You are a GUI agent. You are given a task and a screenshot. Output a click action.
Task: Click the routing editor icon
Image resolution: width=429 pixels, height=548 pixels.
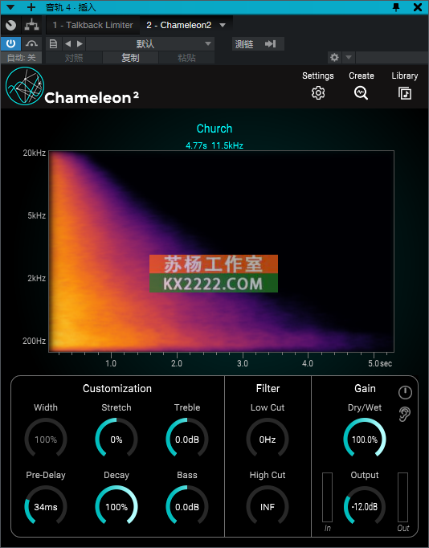point(31,25)
